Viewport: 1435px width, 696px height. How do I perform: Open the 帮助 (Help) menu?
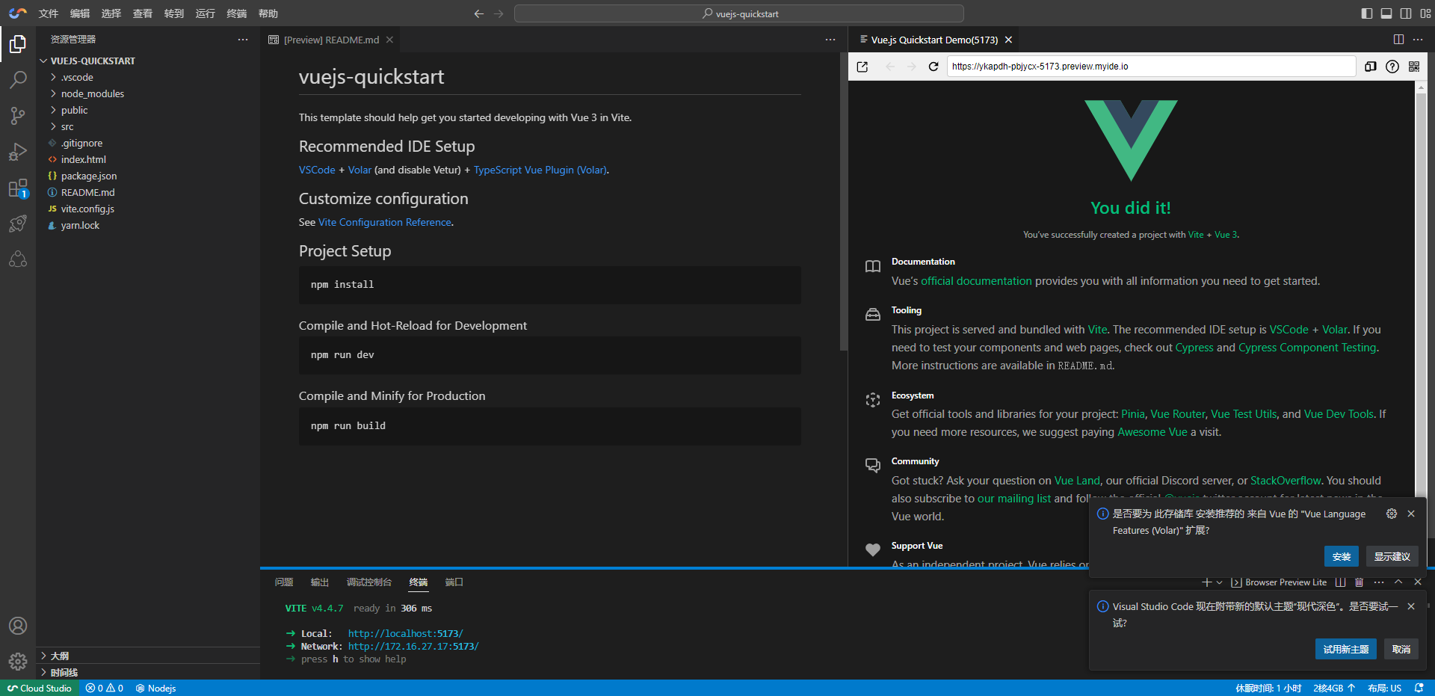(x=268, y=13)
